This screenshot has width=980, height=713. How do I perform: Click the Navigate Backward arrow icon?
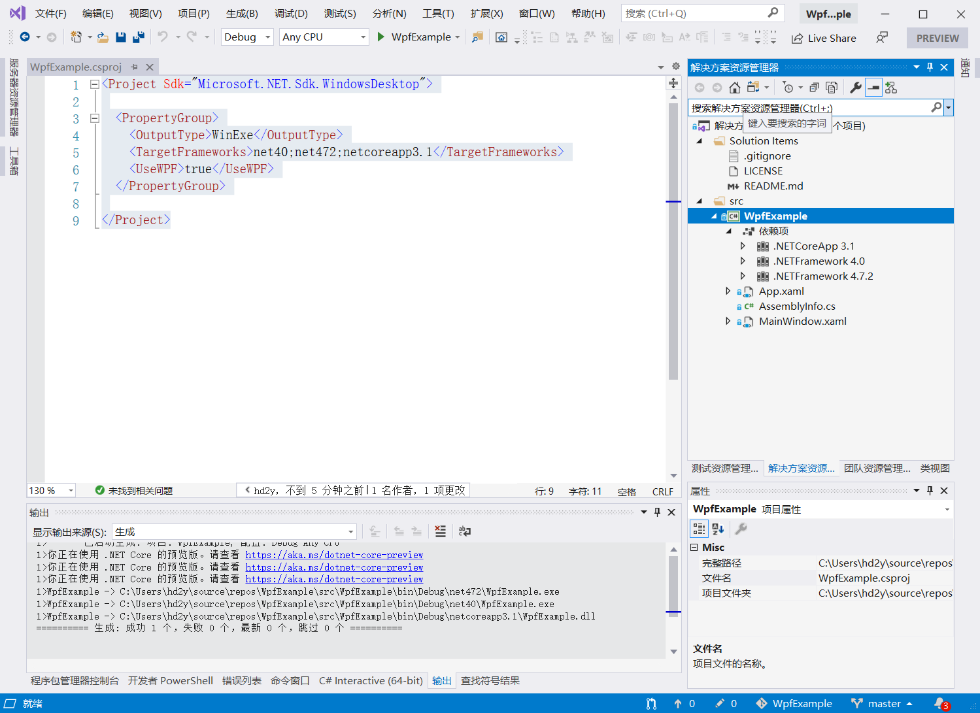click(25, 37)
